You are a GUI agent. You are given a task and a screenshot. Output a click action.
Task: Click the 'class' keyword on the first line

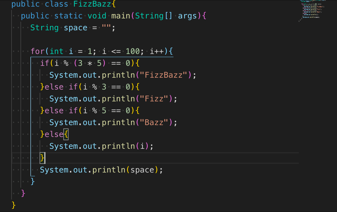tap(56, 4)
